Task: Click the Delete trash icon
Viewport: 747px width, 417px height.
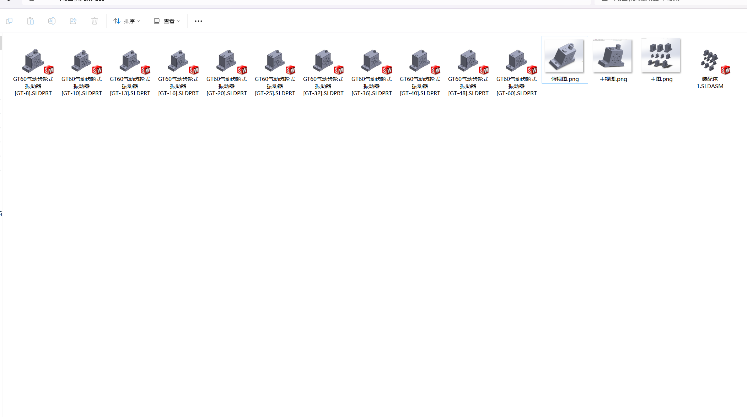Action: 95,21
